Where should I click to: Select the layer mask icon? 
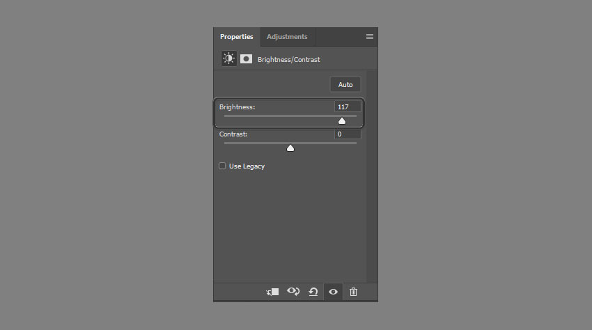246,59
